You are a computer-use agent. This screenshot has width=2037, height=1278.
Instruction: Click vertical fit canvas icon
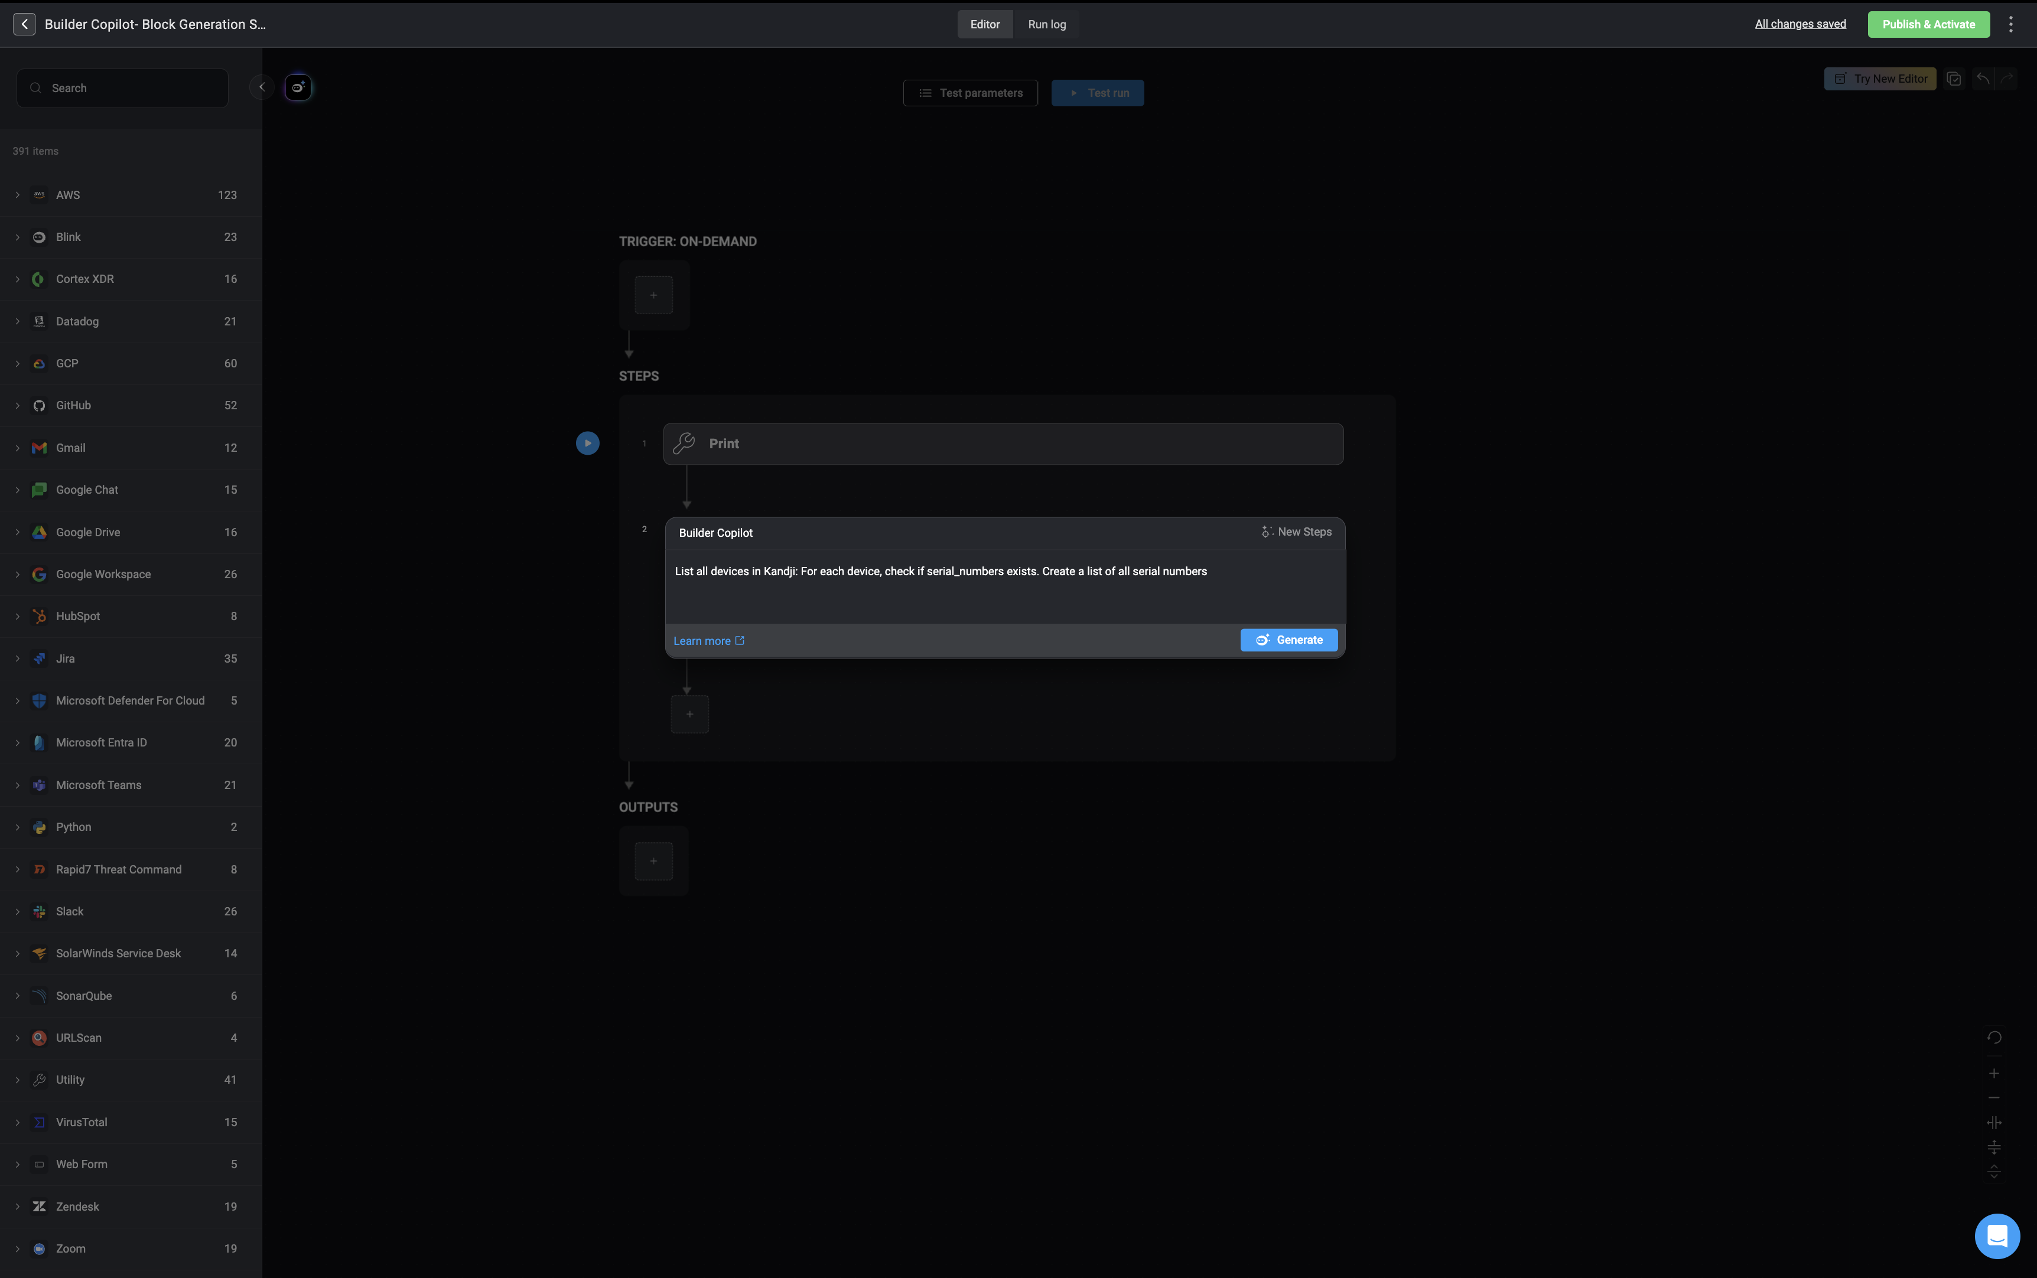(x=1994, y=1147)
